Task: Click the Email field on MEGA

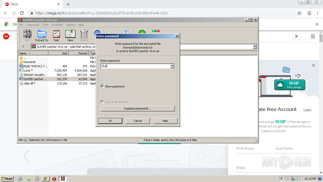Action: (274, 168)
